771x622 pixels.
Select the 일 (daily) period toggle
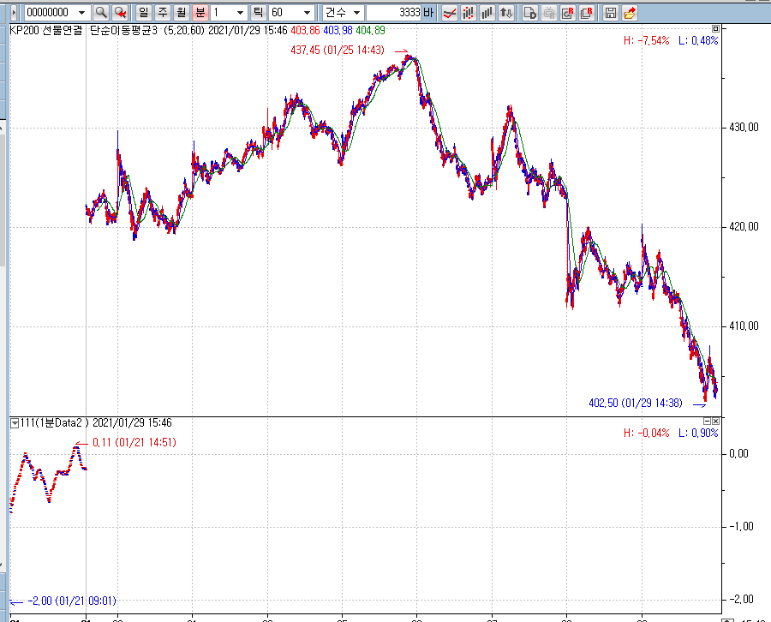click(143, 13)
